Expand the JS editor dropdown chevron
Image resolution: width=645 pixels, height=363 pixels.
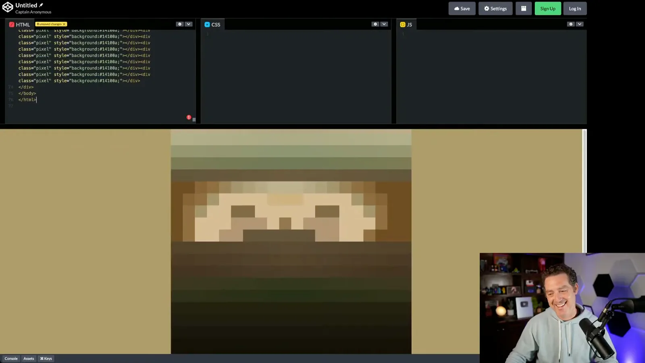coord(580,24)
